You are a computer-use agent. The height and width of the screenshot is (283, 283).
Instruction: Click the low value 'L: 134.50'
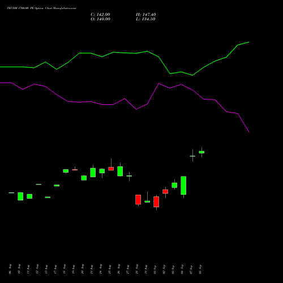[145, 19]
